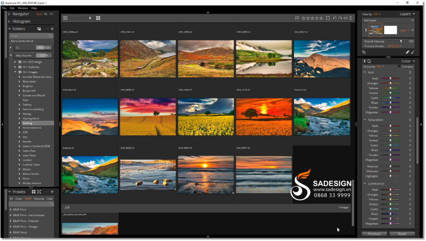Select the Favorite presets tab
The width and height of the screenshot is (426, 241).
(39, 199)
